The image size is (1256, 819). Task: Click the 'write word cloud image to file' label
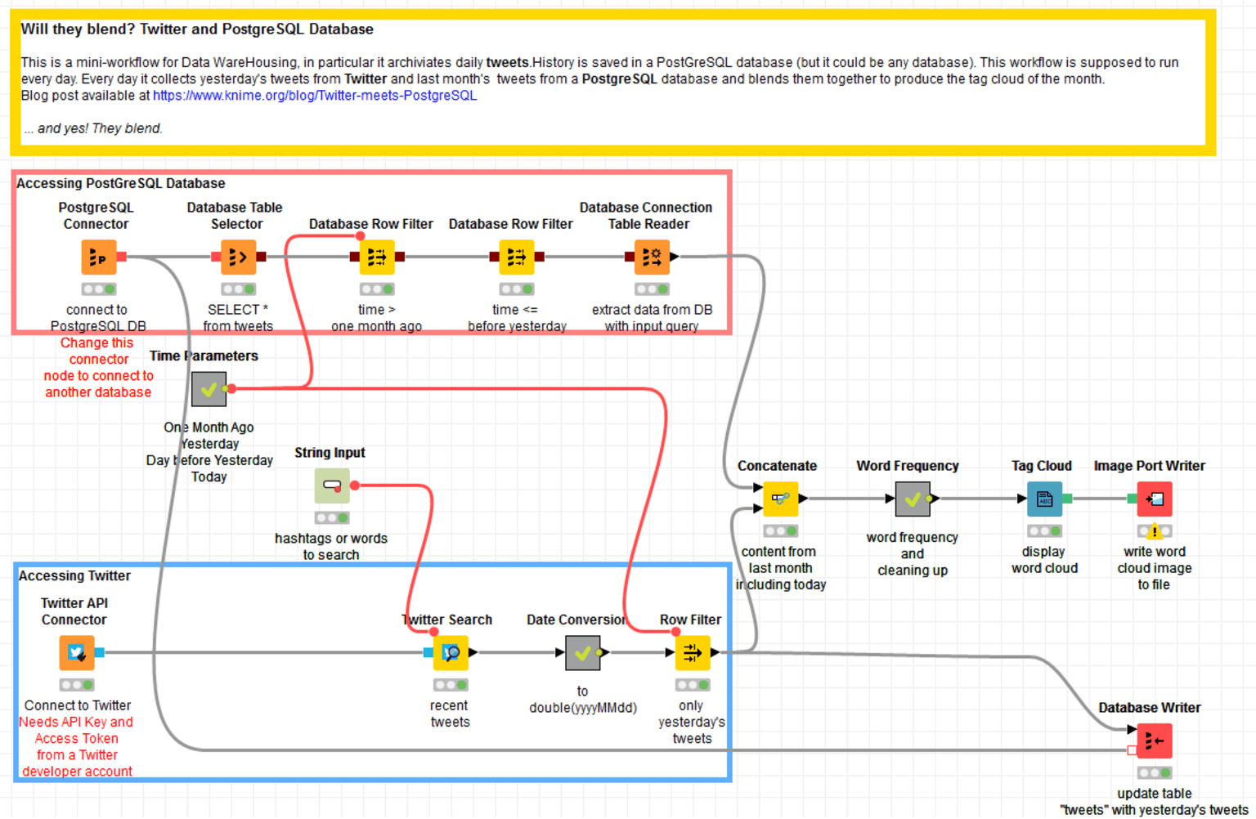coord(1155,568)
